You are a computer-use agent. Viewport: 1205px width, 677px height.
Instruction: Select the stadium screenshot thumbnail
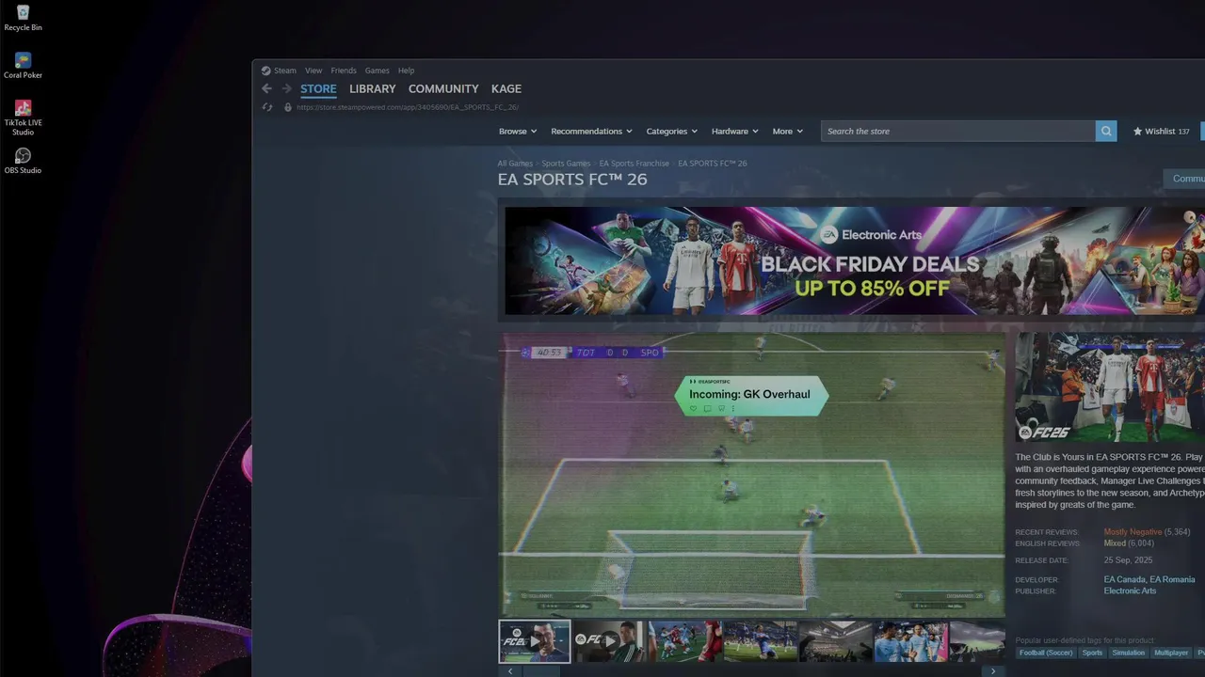pos(835,641)
